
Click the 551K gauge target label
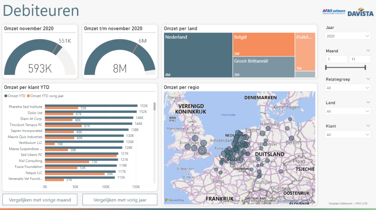(x=65, y=41)
